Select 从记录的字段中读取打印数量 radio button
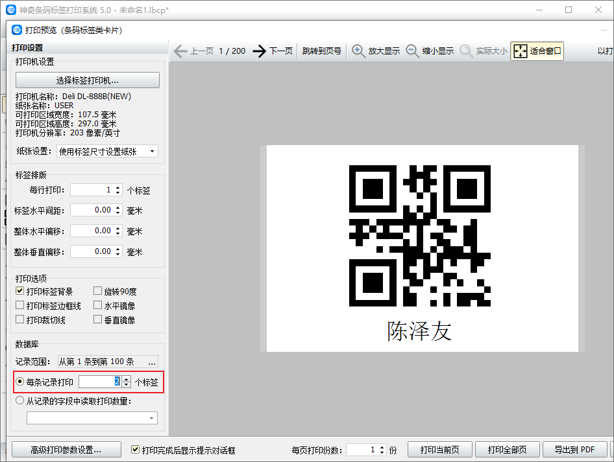The image size is (614, 462). coord(19,400)
